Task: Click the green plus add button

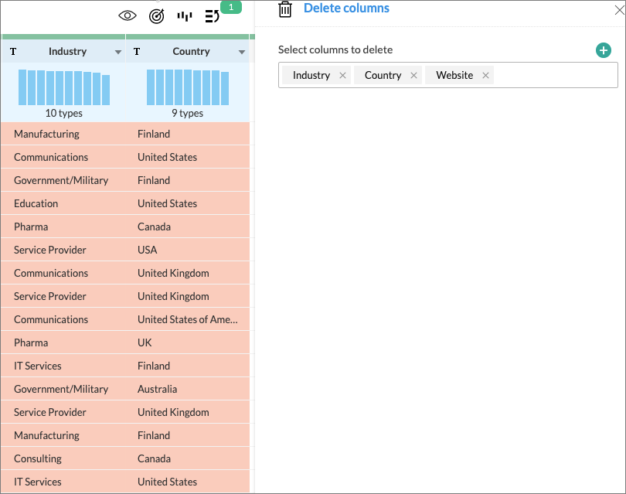Action: click(x=604, y=50)
